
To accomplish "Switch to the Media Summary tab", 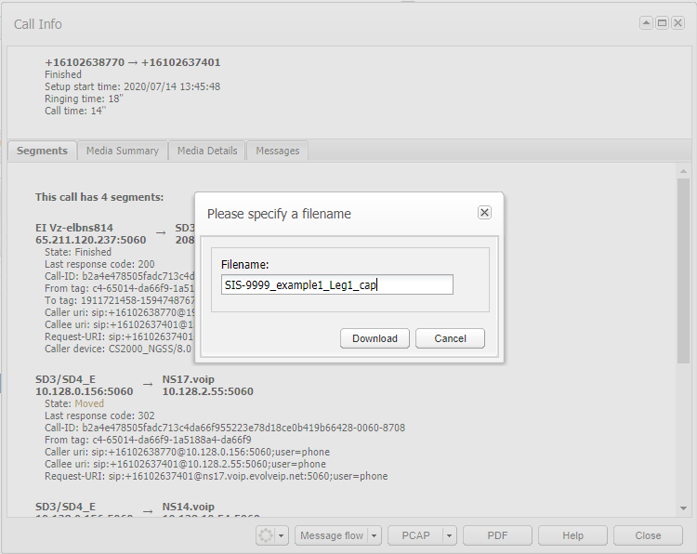I will 123,151.
